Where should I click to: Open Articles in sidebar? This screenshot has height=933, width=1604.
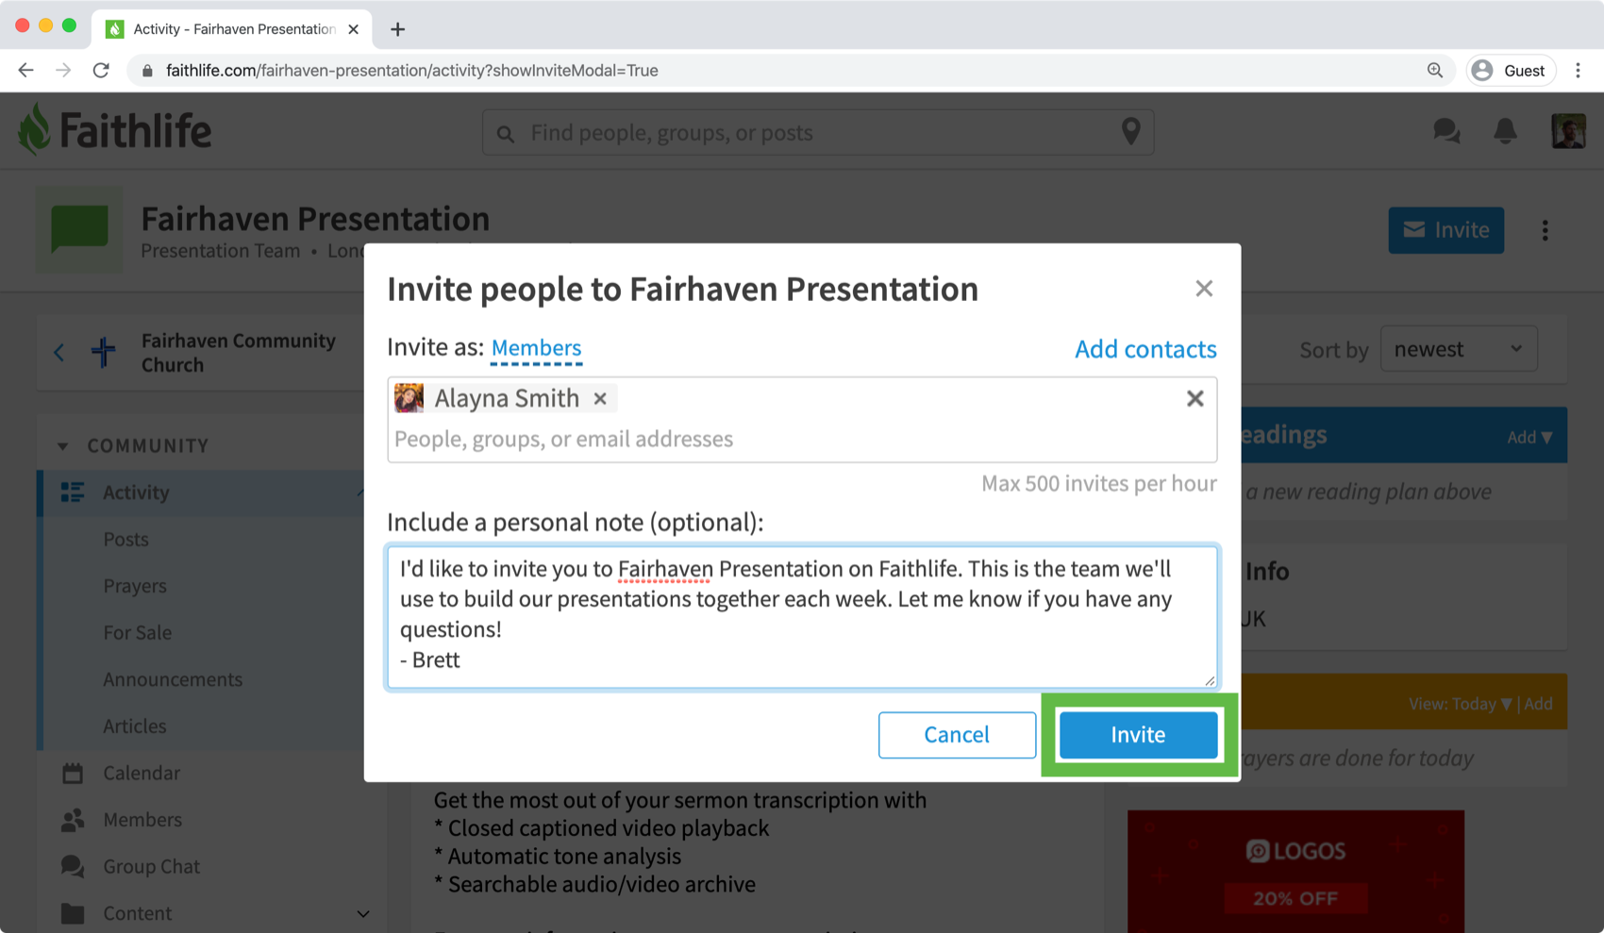coord(135,726)
